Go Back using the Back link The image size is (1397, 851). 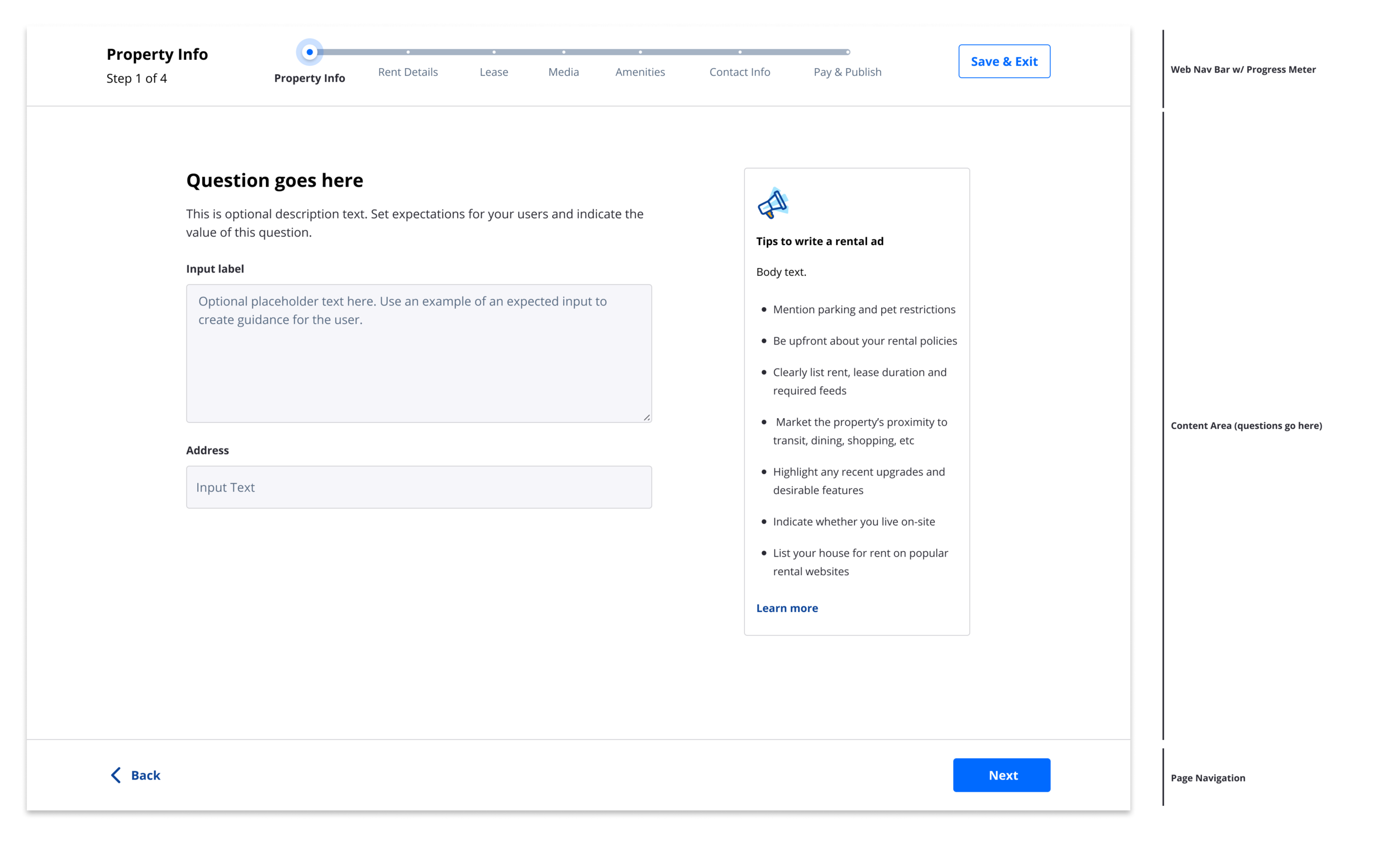click(145, 775)
